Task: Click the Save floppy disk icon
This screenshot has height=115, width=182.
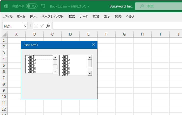Action: click(x=43, y=6)
